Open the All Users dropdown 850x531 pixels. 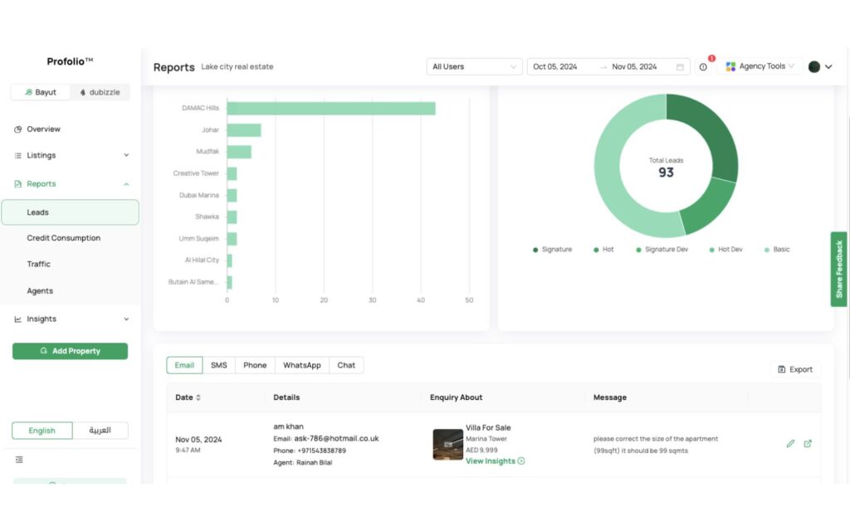(474, 66)
